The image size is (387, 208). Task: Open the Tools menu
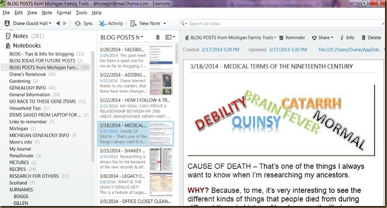pyautogui.click(x=81, y=13)
